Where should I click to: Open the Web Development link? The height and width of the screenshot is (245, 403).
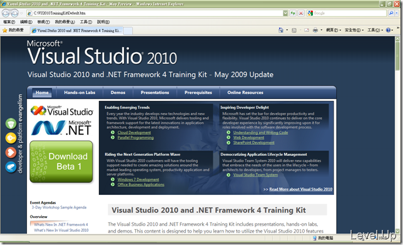(x=248, y=138)
